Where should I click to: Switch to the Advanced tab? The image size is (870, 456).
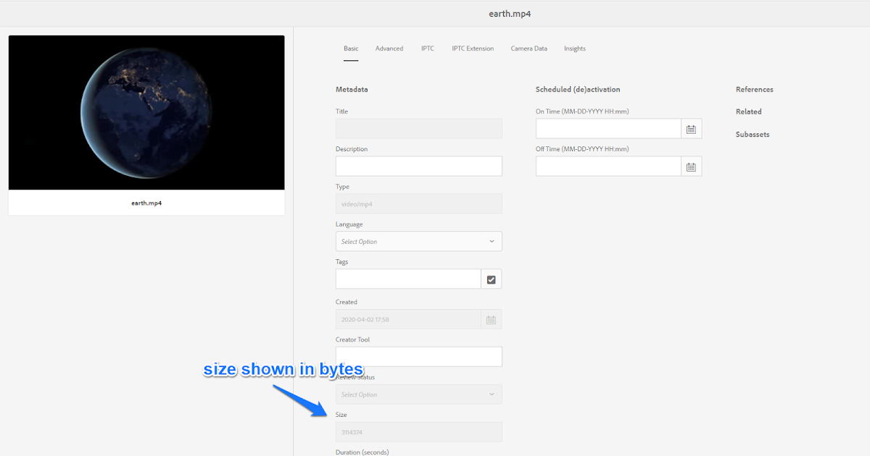point(389,48)
